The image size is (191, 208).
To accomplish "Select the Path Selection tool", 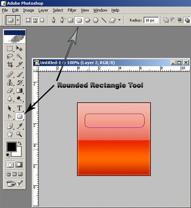I will 10,108.
